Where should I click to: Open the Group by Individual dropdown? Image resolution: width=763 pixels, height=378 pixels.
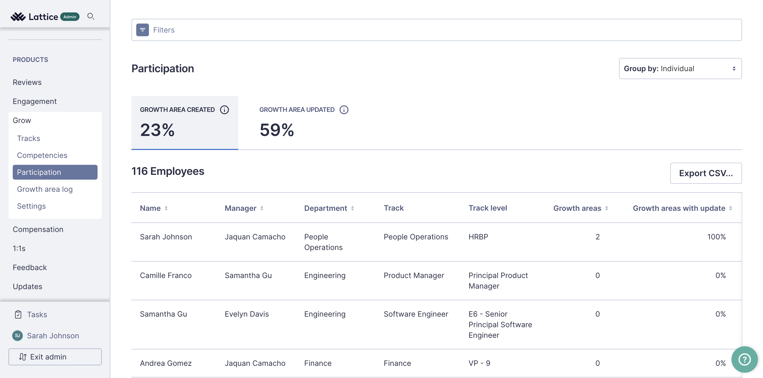click(680, 69)
